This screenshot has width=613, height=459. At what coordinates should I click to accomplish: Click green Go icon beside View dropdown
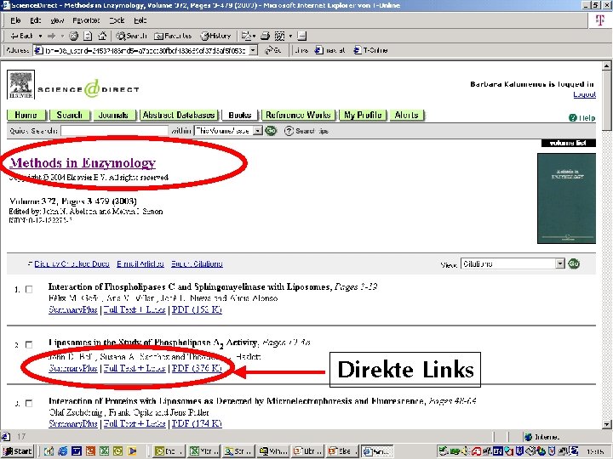pyautogui.click(x=574, y=263)
